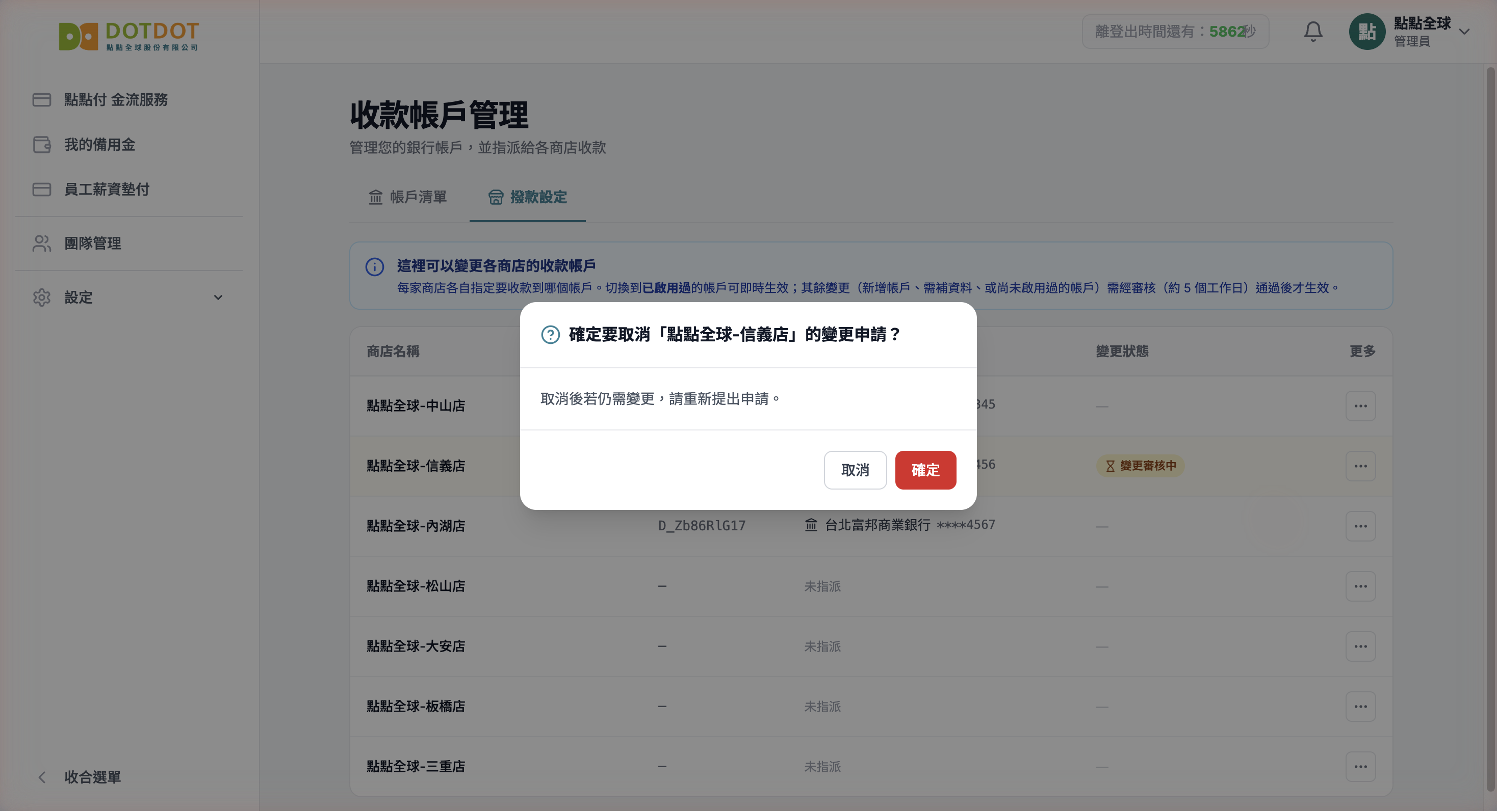The width and height of the screenshot is (1497, 811).
Task: Click the DOTDOT company logo
Action: click(129, 36)
